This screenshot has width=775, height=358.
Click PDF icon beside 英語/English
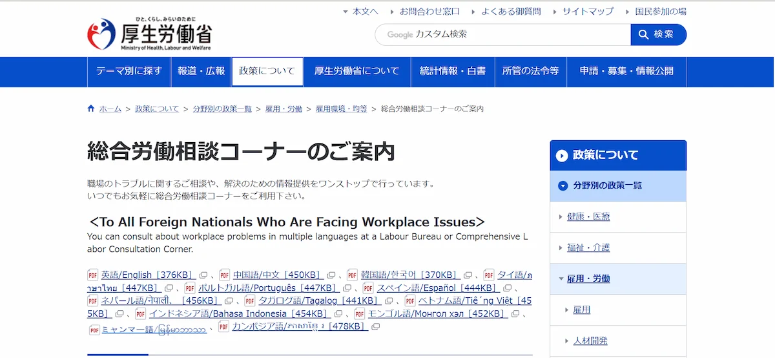pos(93,274)
